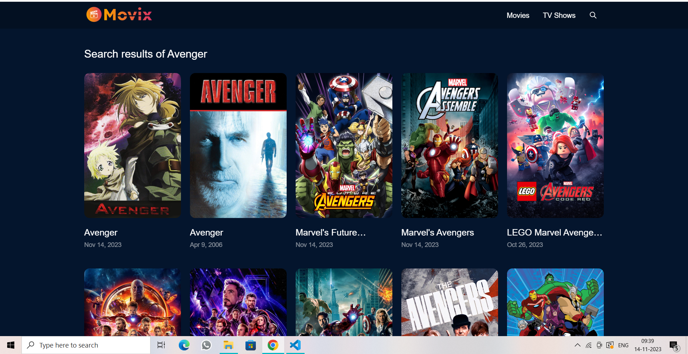
Task: Open File Explorer from the taskbar
Action: point(229,345)
